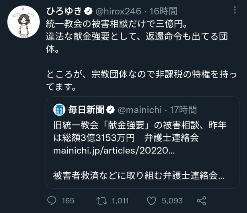
Task: Open the three-dot more options menu
Action: point(235,10)
